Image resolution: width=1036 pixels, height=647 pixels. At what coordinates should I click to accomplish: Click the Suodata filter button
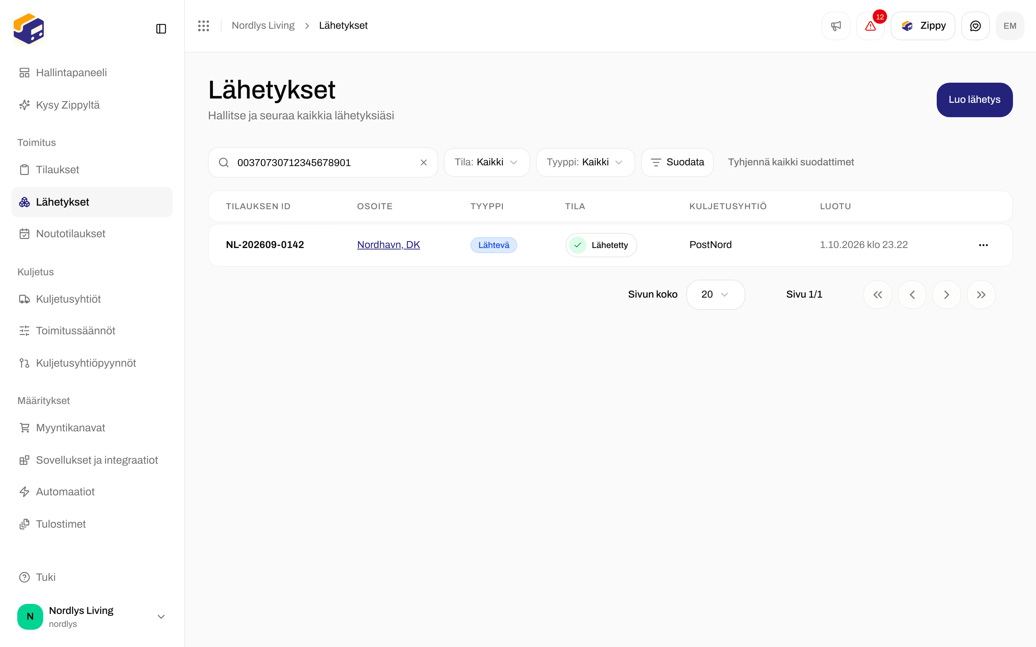click(677, 162)
